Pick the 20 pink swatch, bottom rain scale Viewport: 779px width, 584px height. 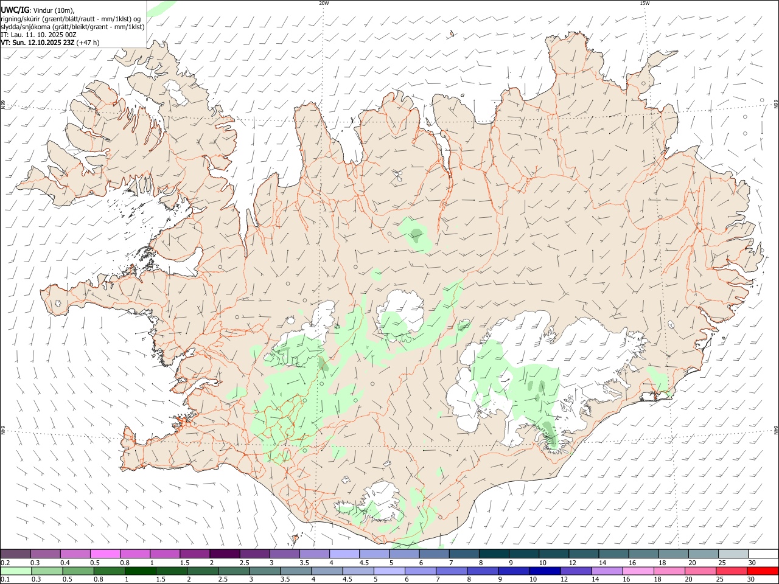(x=701, y=571)
